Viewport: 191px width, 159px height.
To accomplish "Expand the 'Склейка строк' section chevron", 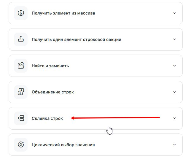I will point(174,118).
